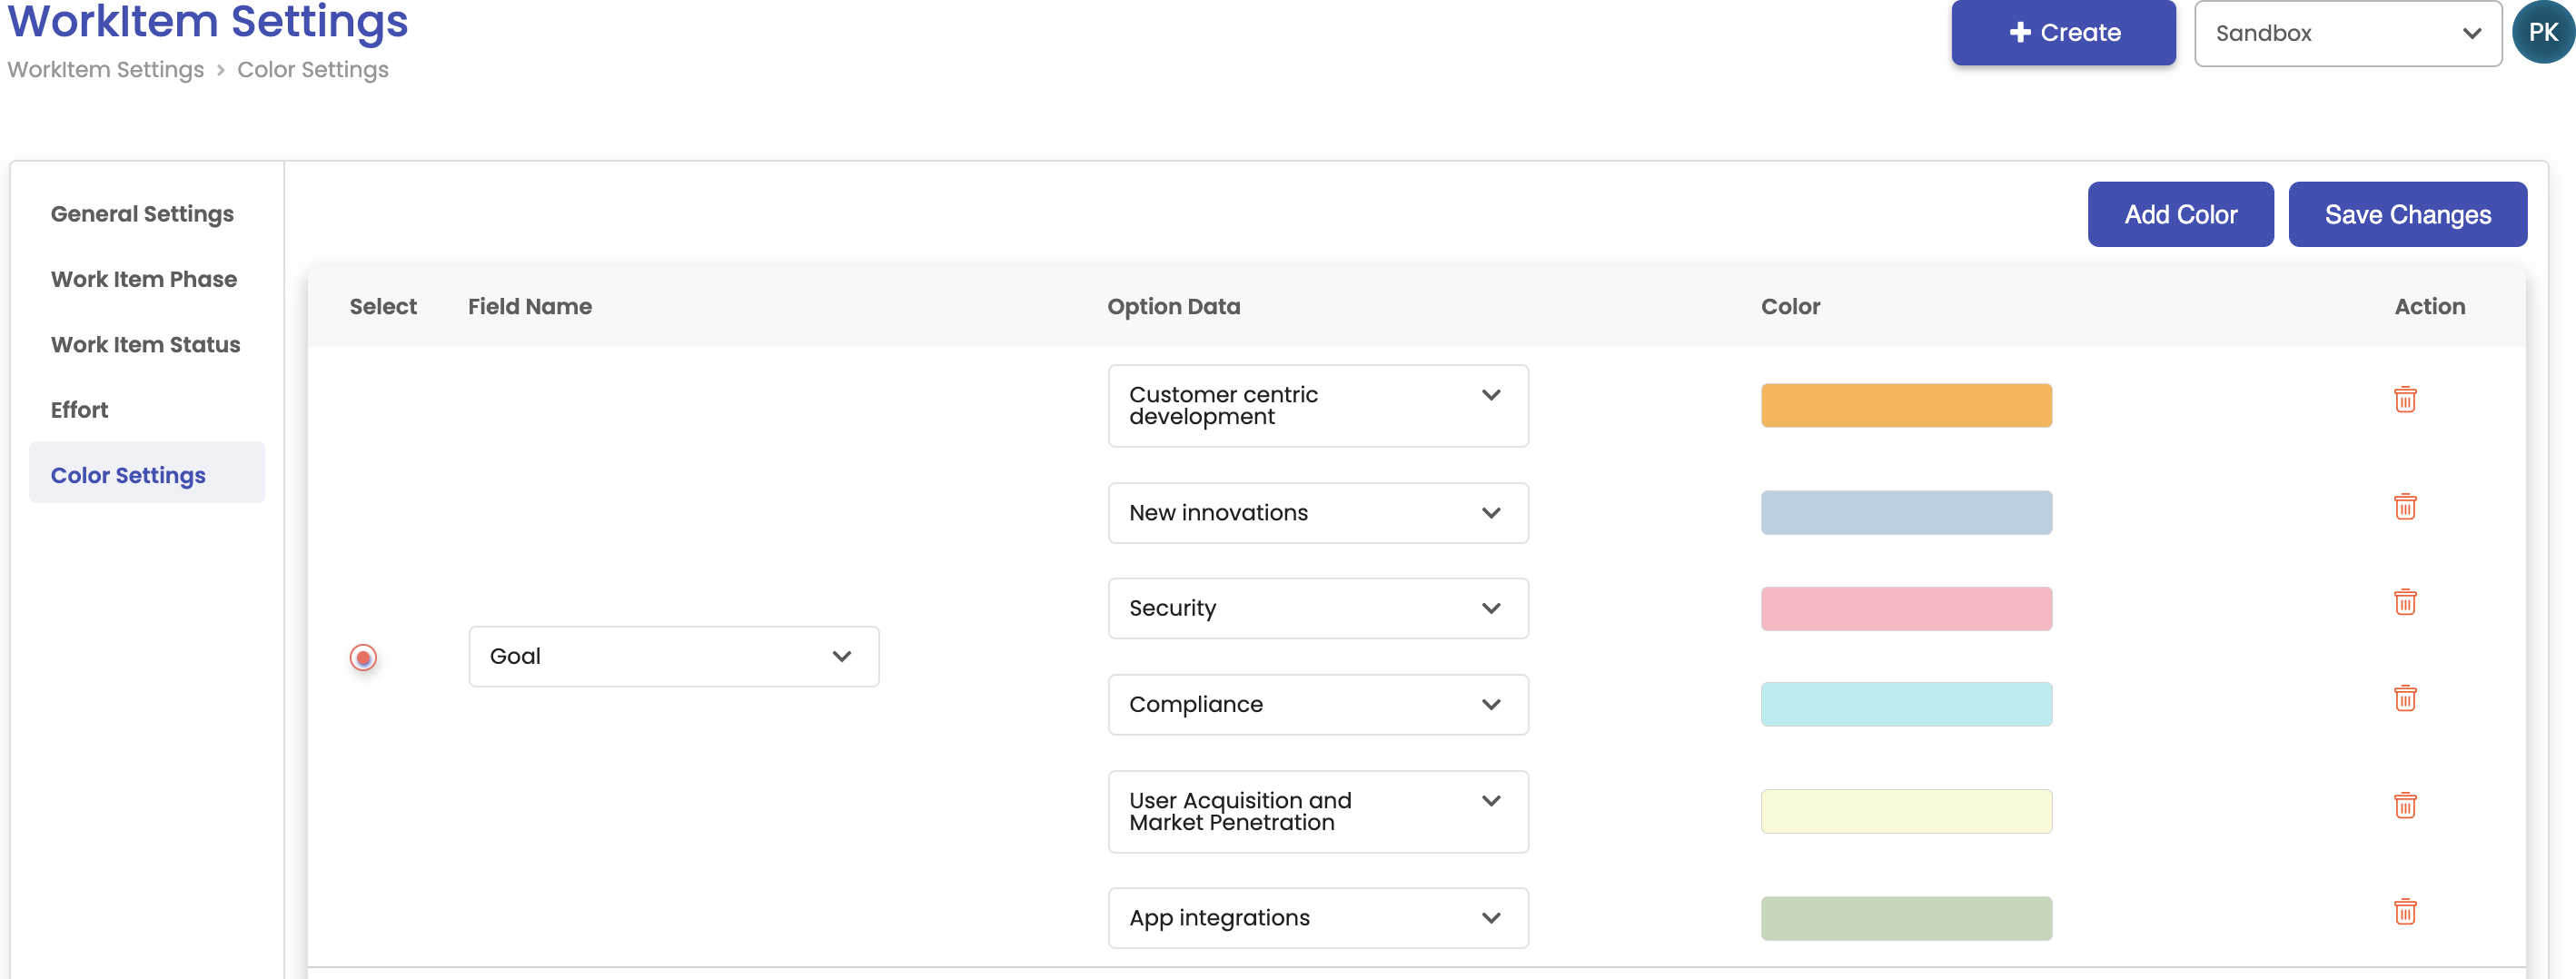Screen dimensions: 2576x979
Task: Go to General Settings tab
Action: tap(142, 214)
